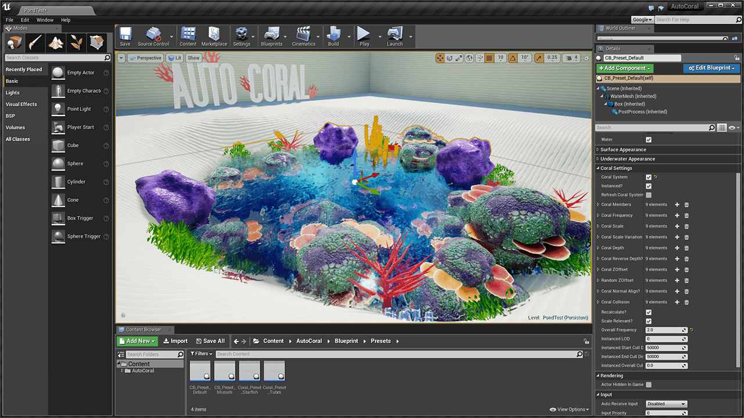Image resolution: width=744 pixels, height=418 pixels.
Task: Open the Content toolbar icon
Action: [188, 36]
